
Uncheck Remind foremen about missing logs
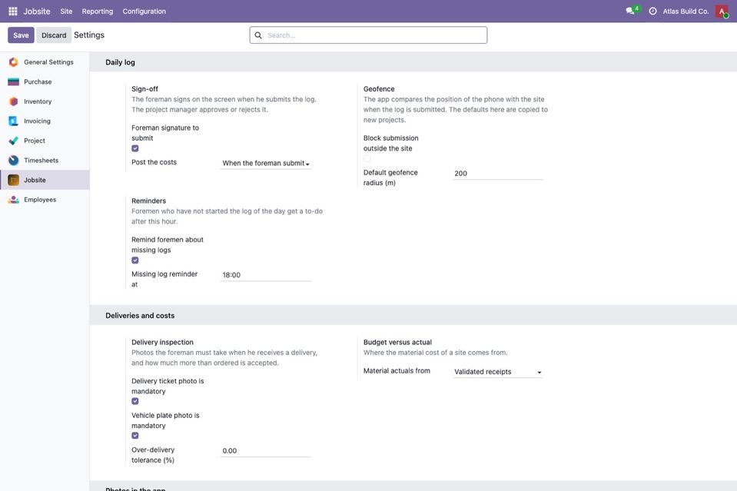coord(135,260)
